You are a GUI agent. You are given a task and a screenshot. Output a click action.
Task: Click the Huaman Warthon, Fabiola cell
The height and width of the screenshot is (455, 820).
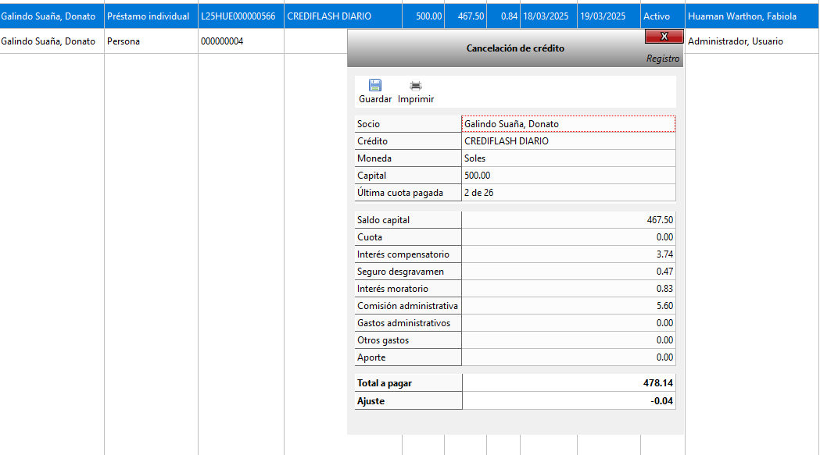[x=750, y=16]
